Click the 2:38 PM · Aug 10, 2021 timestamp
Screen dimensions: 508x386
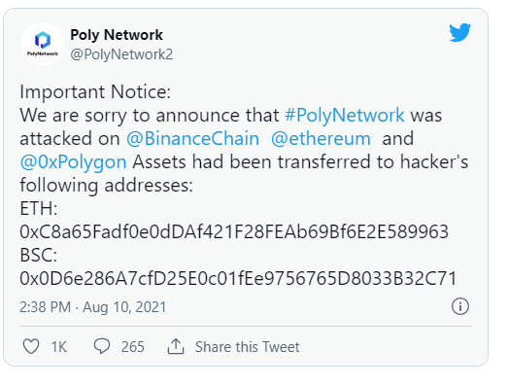pyautogui.click(x=92, y=307)
